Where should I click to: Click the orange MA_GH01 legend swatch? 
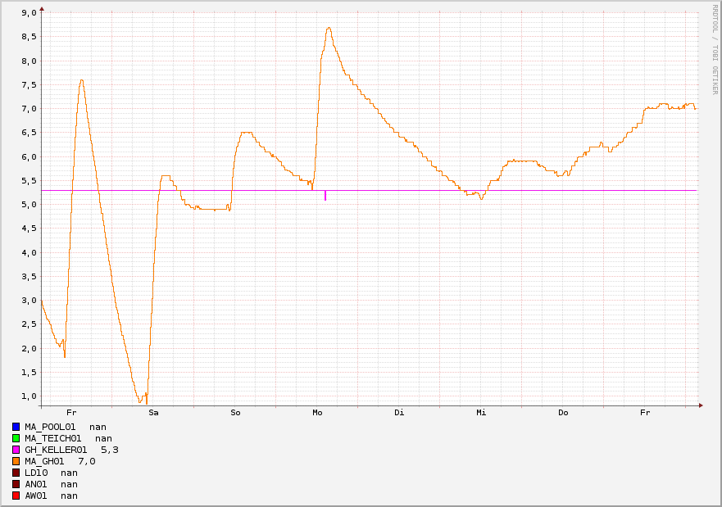pyautogui.click(x=16, y=461)
